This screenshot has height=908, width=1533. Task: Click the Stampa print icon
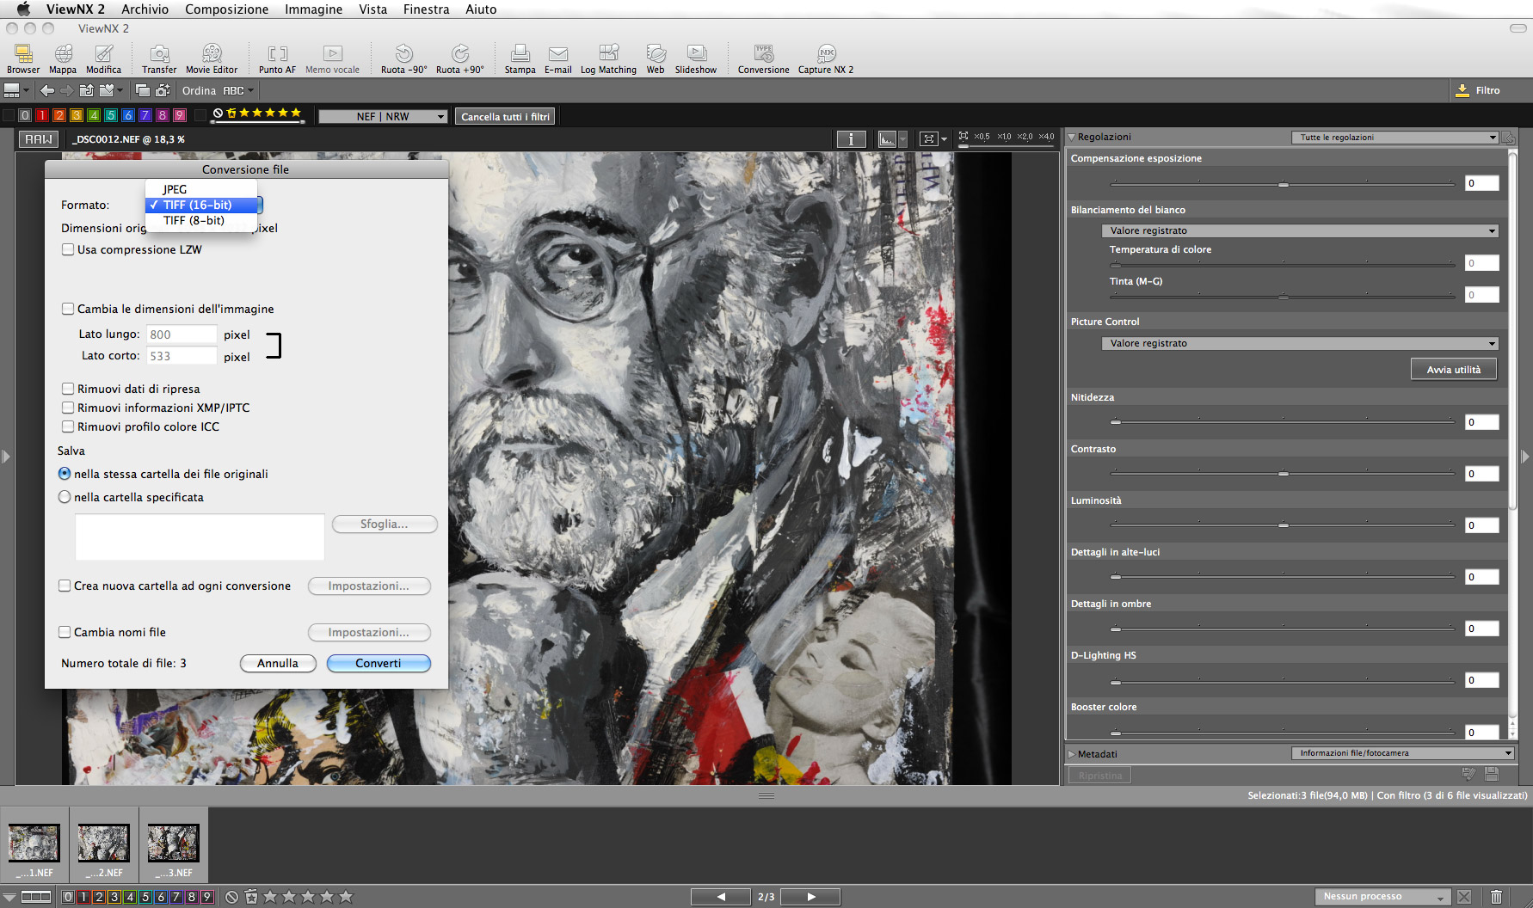pyautogui.click(x=520, y=58)
